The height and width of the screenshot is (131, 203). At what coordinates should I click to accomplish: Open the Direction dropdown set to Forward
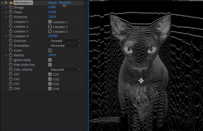(65, 41)
